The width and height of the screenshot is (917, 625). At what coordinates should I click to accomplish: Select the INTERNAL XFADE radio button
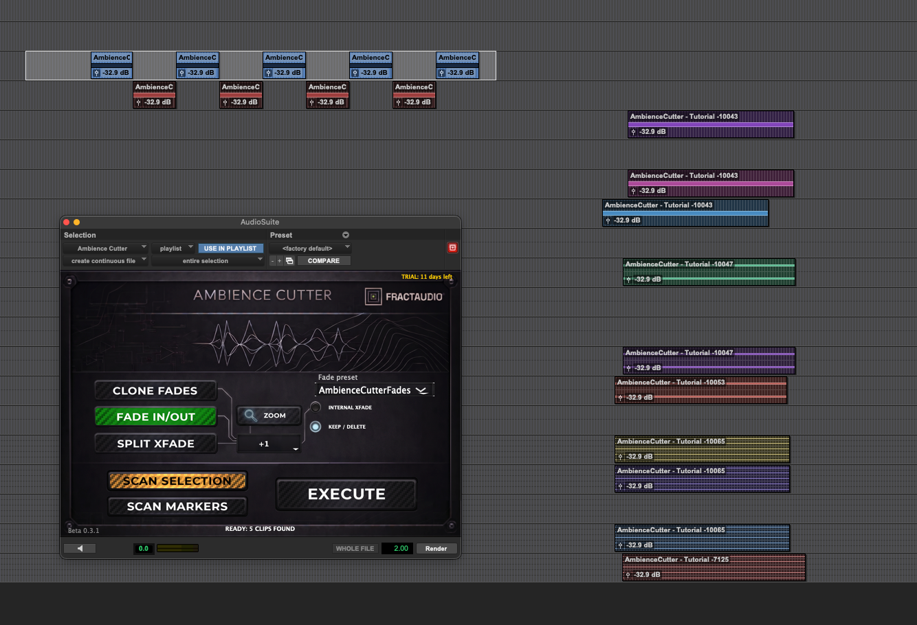click(316, 407)
